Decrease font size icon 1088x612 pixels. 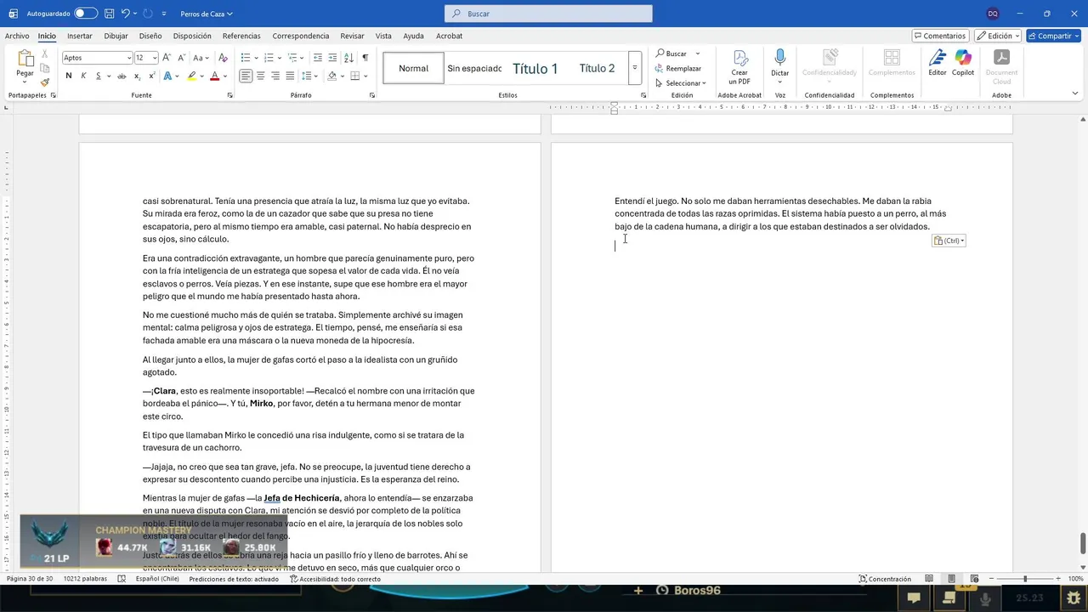coord(180,58)
